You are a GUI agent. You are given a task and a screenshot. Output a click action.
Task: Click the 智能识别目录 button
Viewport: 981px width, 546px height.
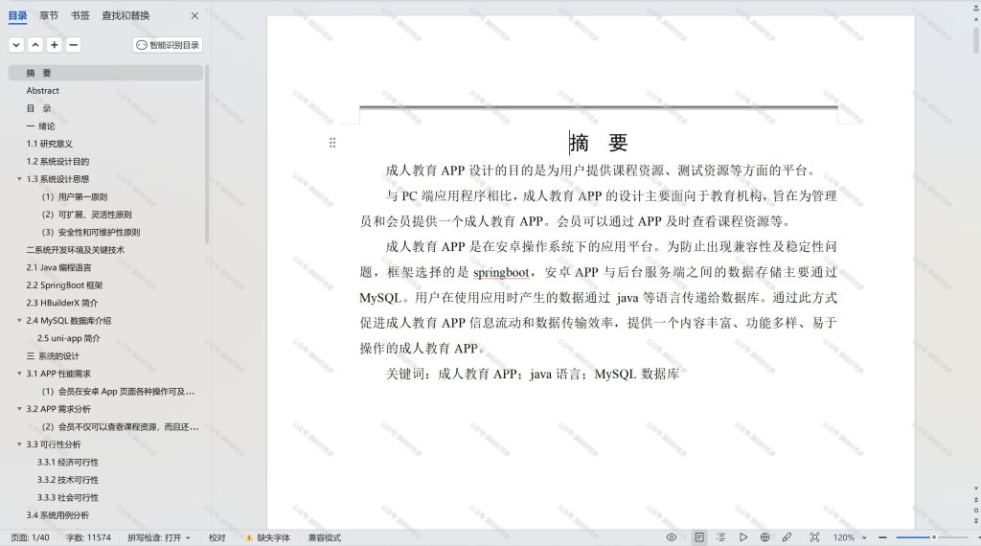point(168,45)
